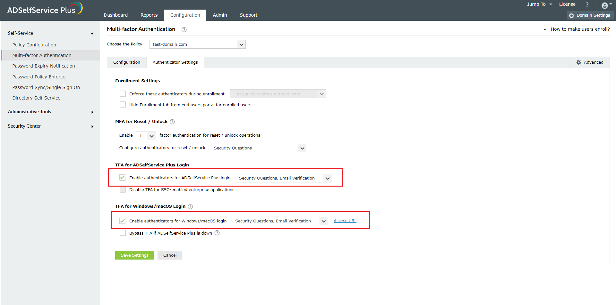This screenshot has height=305, width=616.
Task: Select the Authenticator Settings tab
Action: 175,62
